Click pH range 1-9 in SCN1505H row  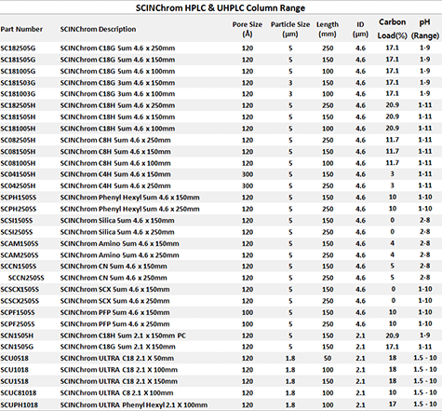[x=425, y=336]
